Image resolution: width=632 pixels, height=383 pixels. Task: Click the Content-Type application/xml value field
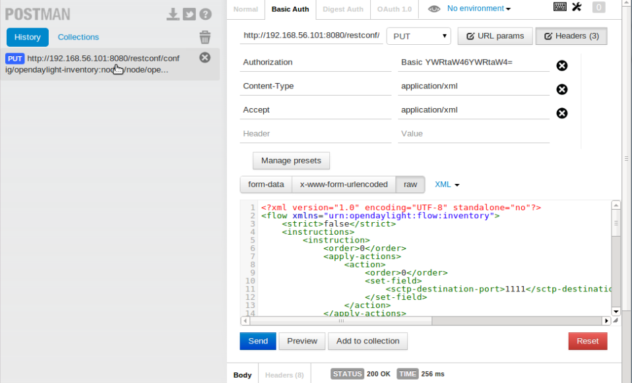474,86
